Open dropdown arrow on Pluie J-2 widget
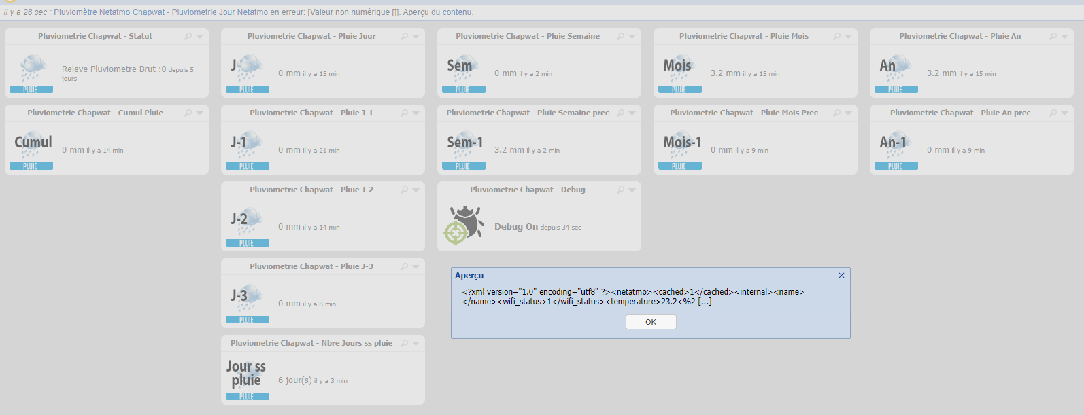The height and width of the screenshot is (415, 1084). tap(416, 190)
